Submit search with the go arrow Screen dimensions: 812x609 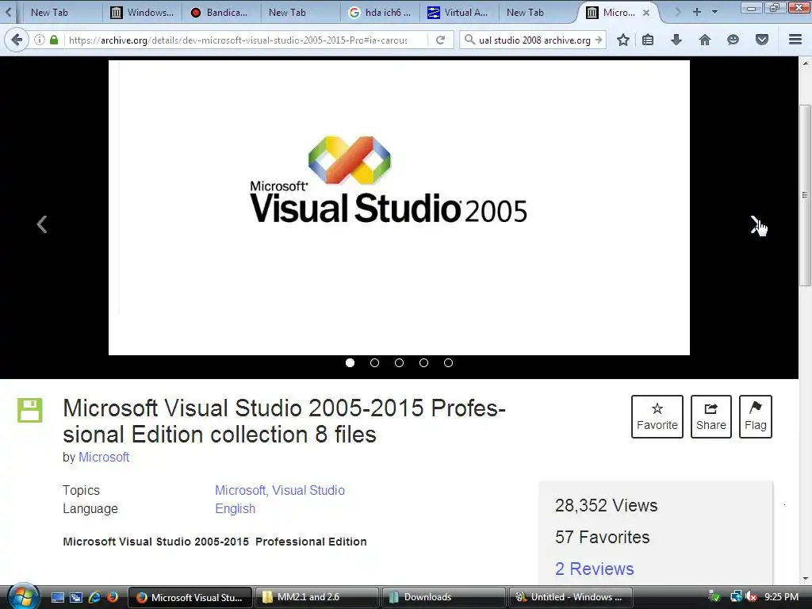point(598,40)
